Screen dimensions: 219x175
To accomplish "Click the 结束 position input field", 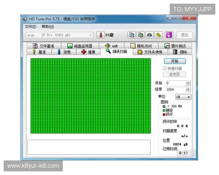I will pos(176,89).
